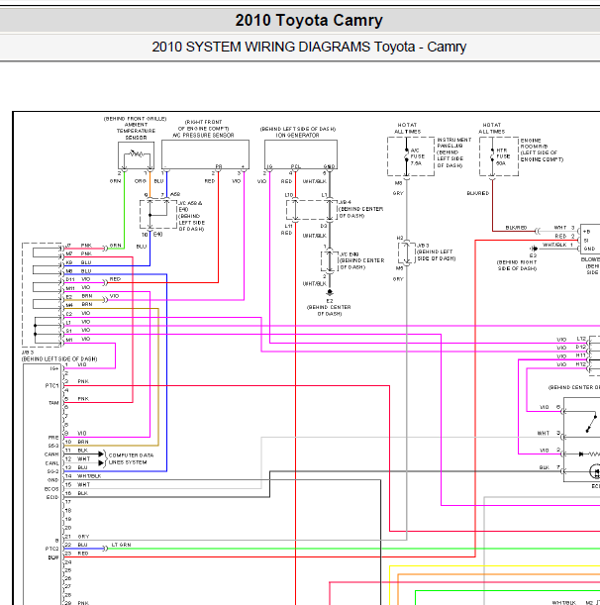Click "HOT AT ALL TIMES" above the HTR fuse
This screenshot has width=600, height=605.
click(492, 128)
